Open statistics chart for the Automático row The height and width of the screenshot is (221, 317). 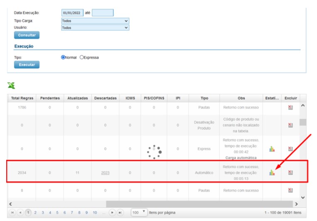272,172
